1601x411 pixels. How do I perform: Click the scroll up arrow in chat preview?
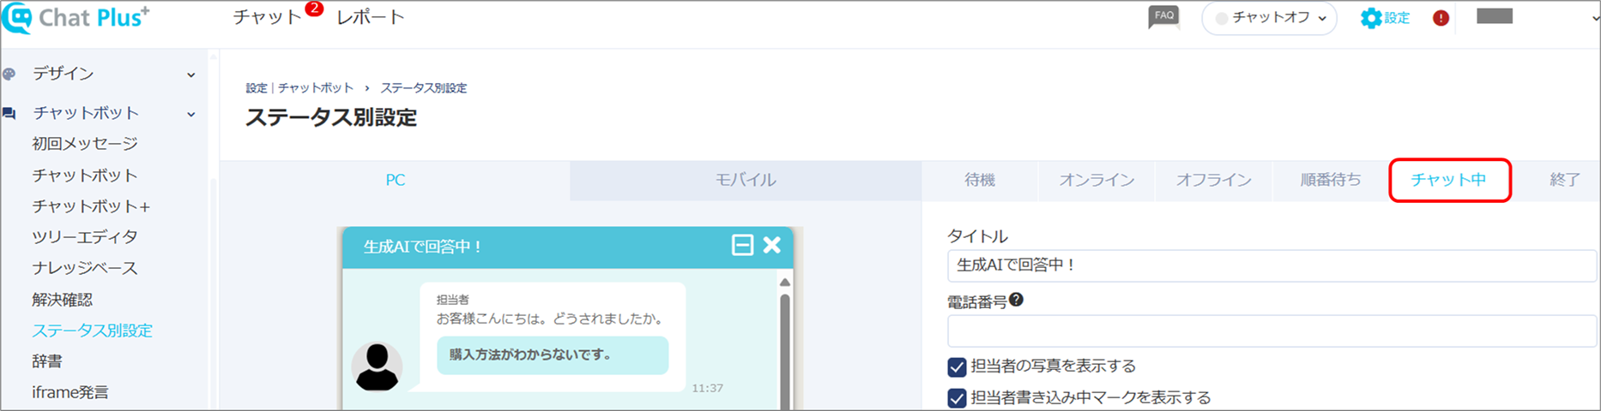784,282
